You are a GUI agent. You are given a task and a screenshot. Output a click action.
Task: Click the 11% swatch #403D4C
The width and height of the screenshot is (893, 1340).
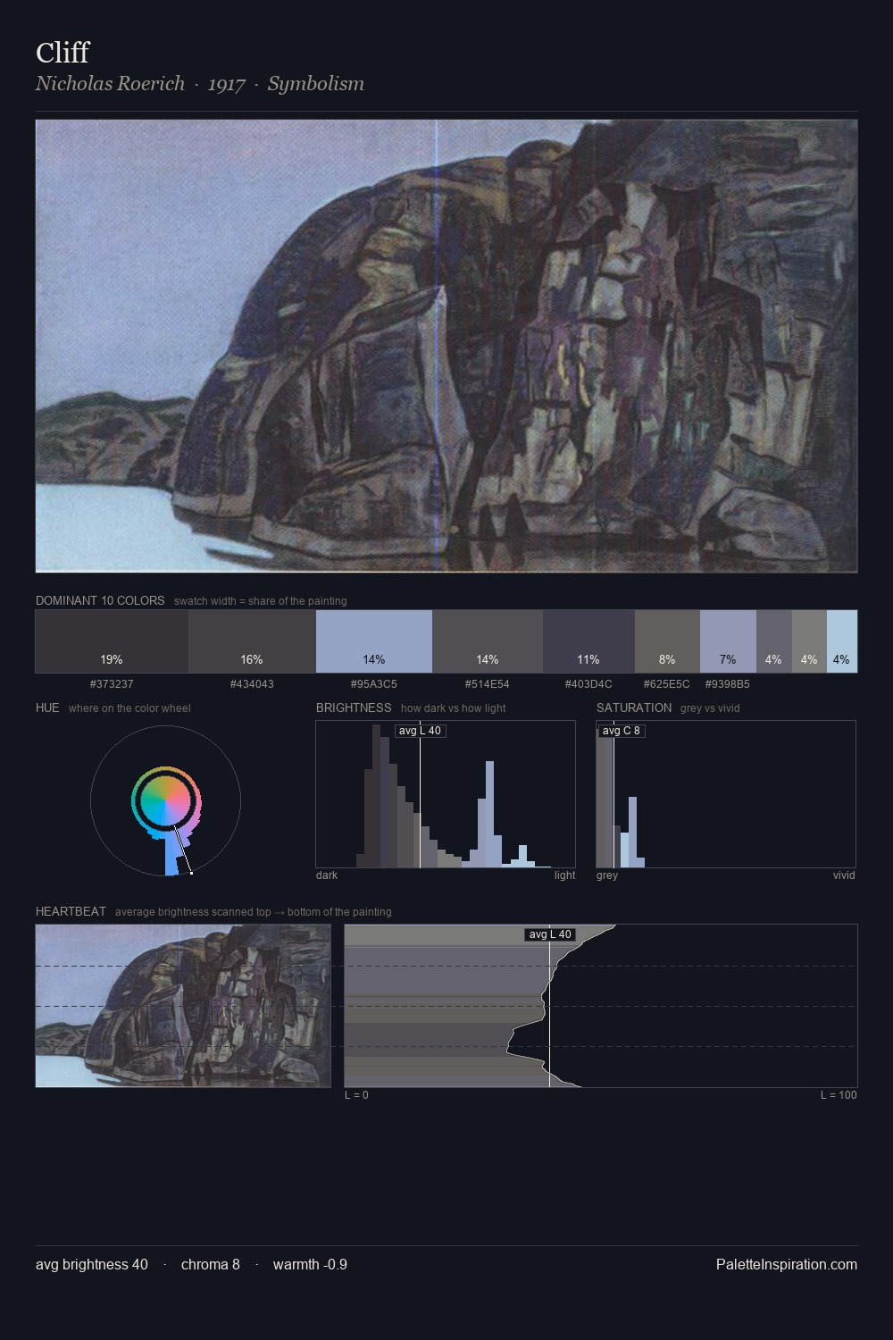pyautogui.click(x=588, y=641)
